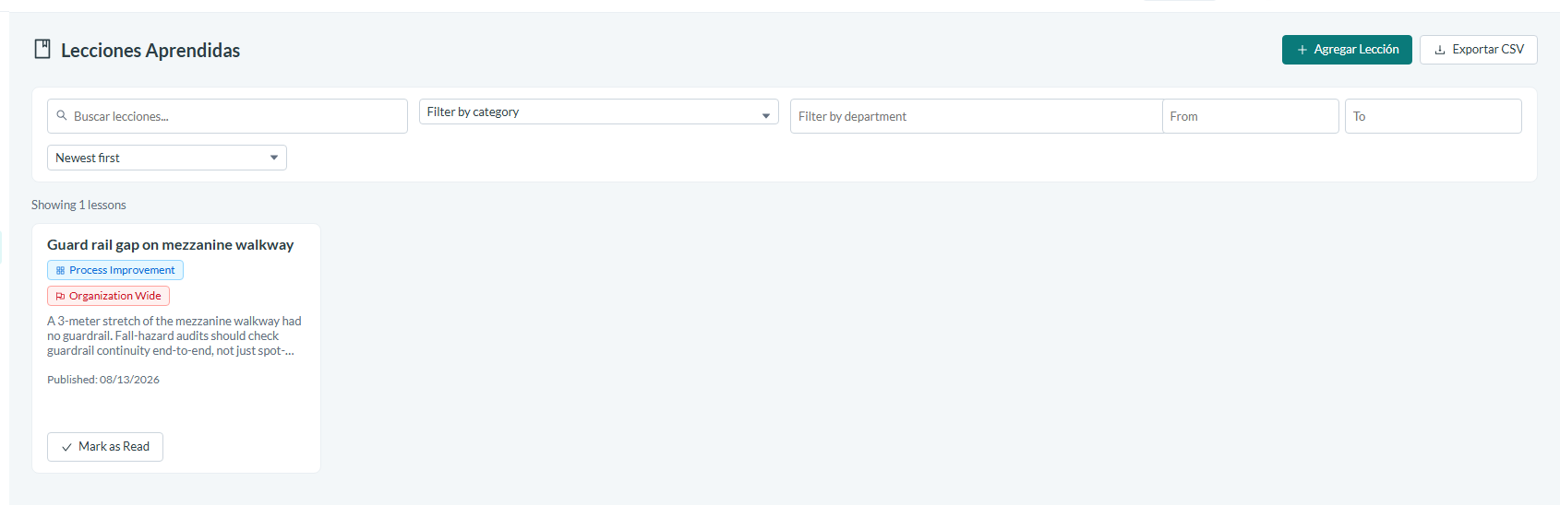Click the Lecciones Aprendidas book icon
The image size is (1560, 505).
(x=42, y=49)
